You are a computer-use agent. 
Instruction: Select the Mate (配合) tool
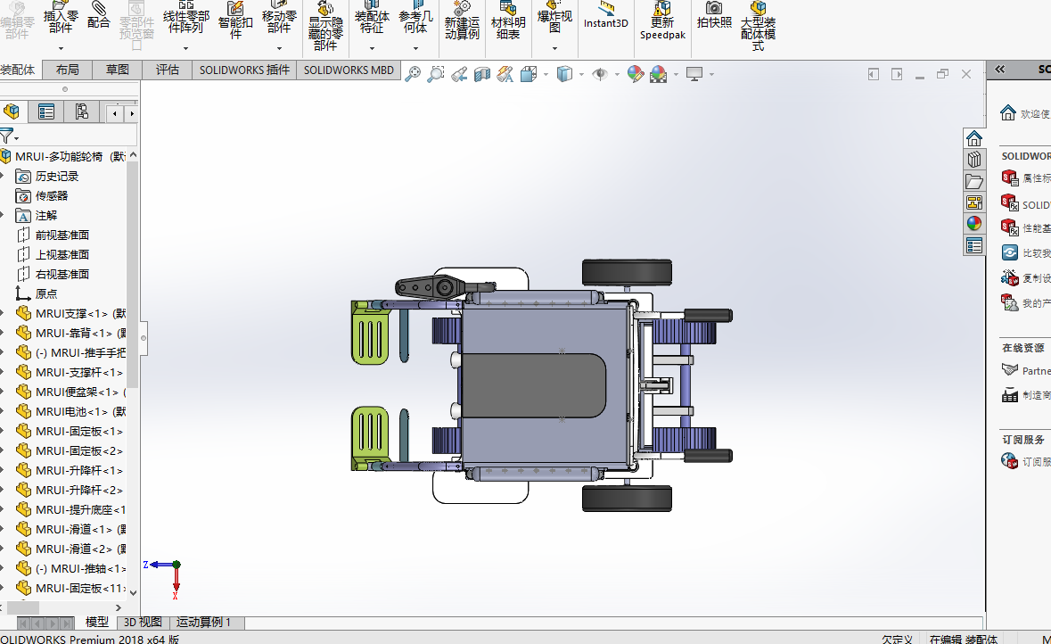99,16
